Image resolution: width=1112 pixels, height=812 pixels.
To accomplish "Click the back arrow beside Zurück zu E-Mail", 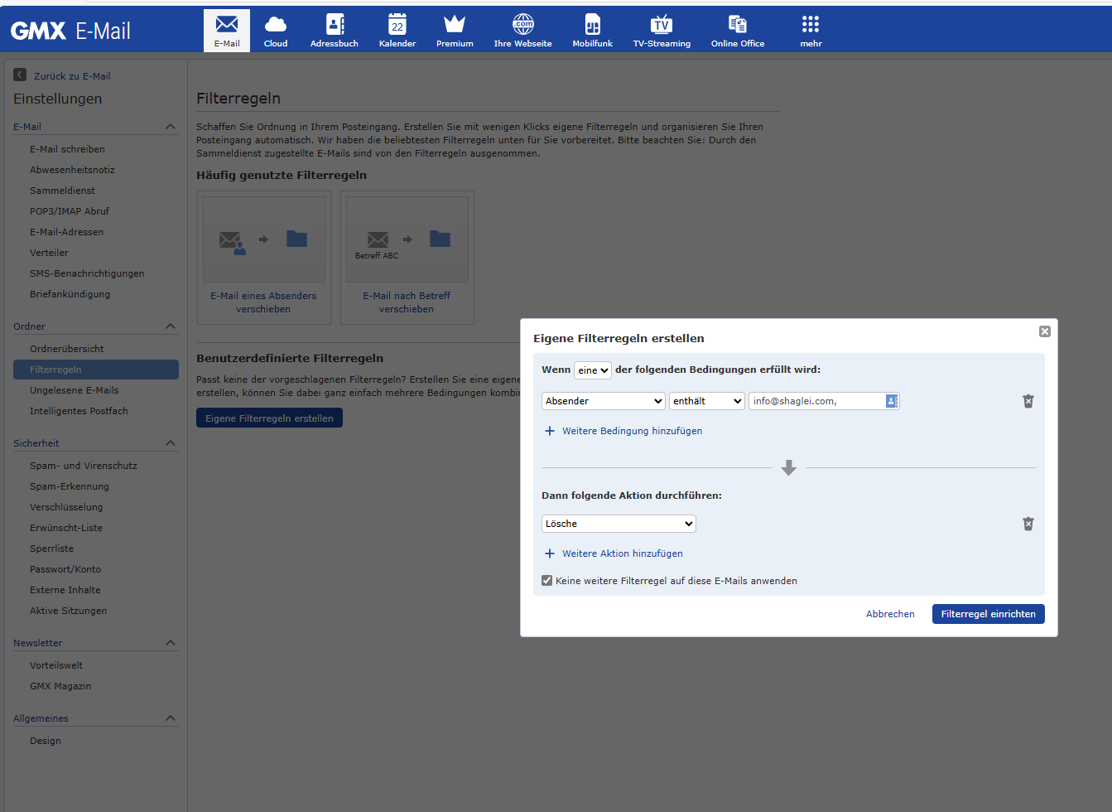I will pos(20,75).
